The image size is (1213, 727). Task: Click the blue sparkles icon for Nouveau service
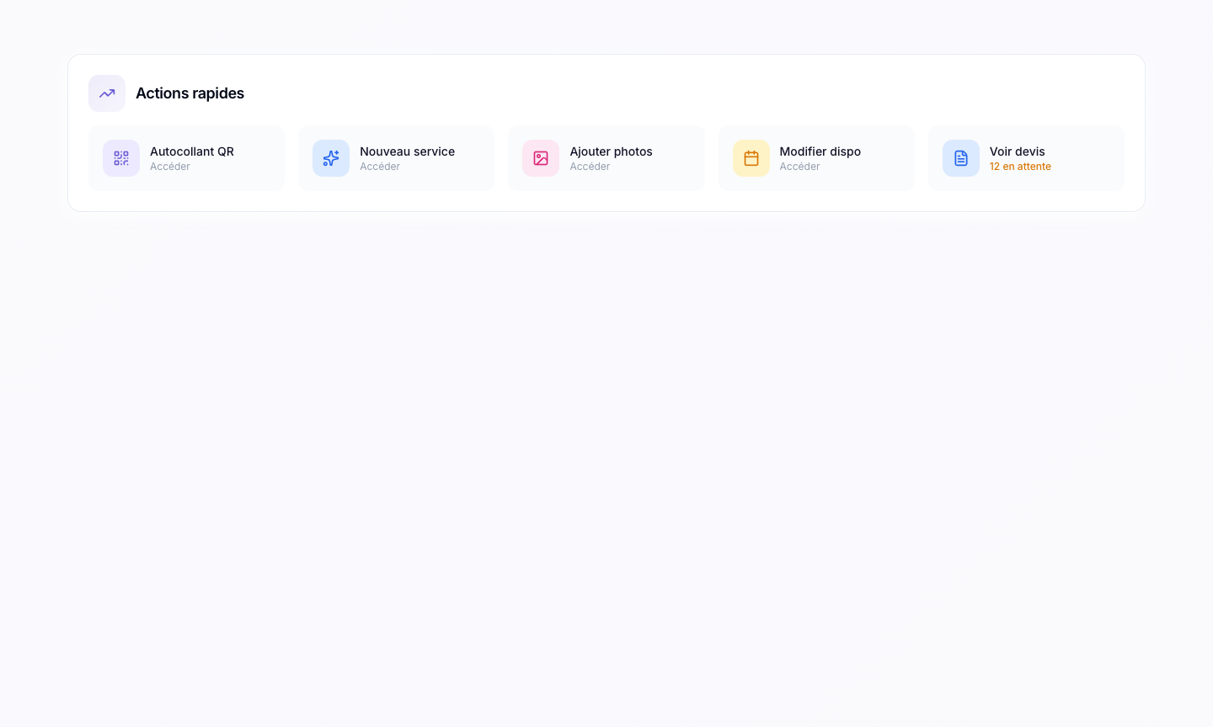tap(331, 158)
